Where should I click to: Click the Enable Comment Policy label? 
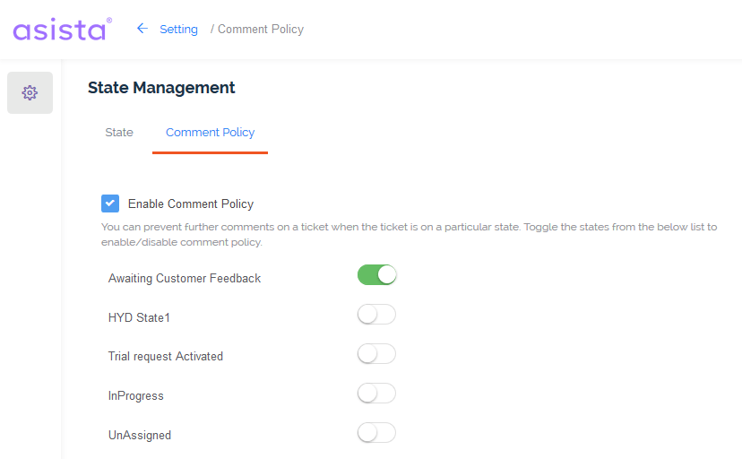tap(191, 204)
